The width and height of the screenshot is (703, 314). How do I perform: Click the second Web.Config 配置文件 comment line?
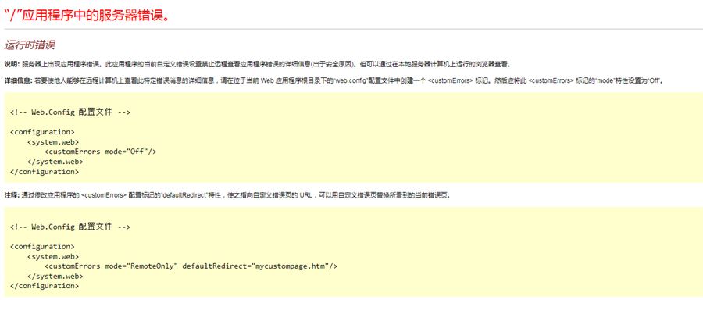point(70,227)
